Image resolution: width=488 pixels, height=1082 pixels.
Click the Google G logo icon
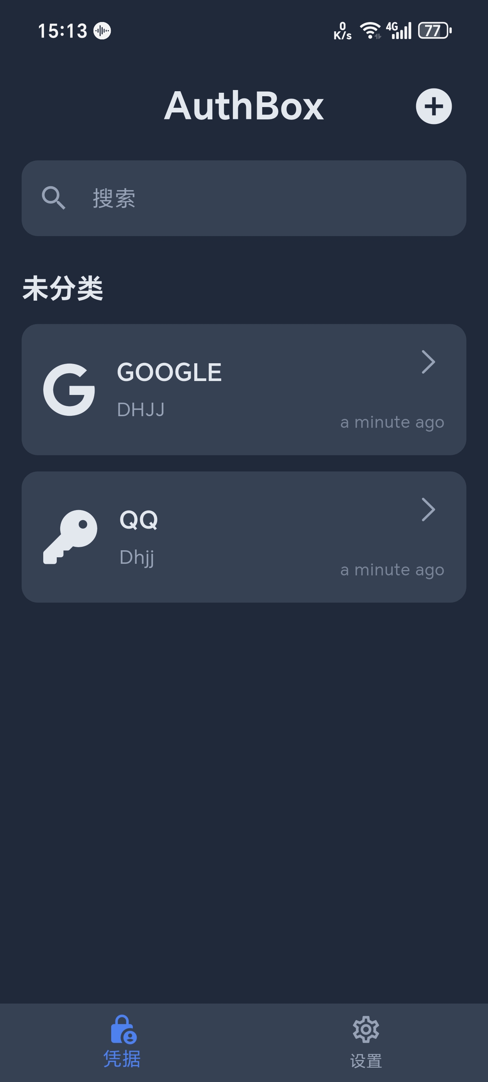[x=69, y=390]
